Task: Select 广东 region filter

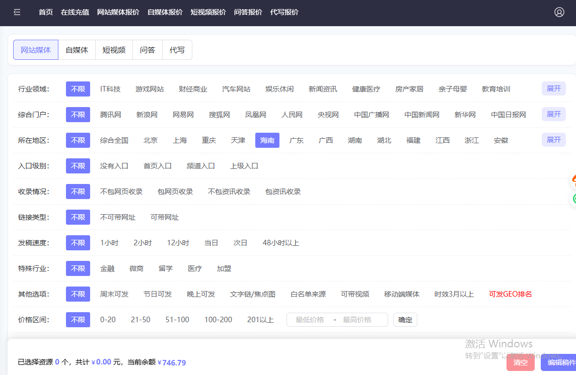Action: (297, 140)
